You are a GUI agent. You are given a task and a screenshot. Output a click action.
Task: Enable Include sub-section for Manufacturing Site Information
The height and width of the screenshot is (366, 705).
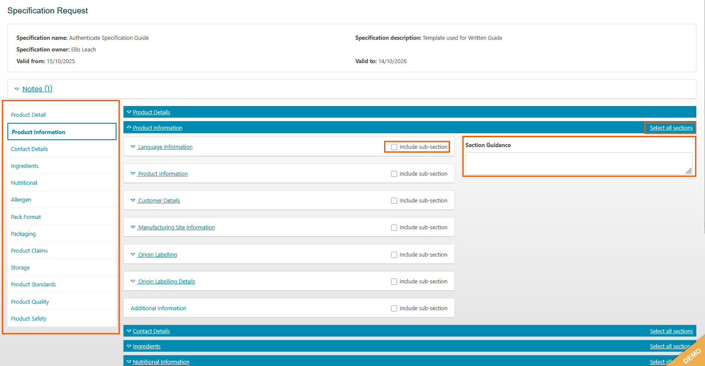(x=394, y=228)
